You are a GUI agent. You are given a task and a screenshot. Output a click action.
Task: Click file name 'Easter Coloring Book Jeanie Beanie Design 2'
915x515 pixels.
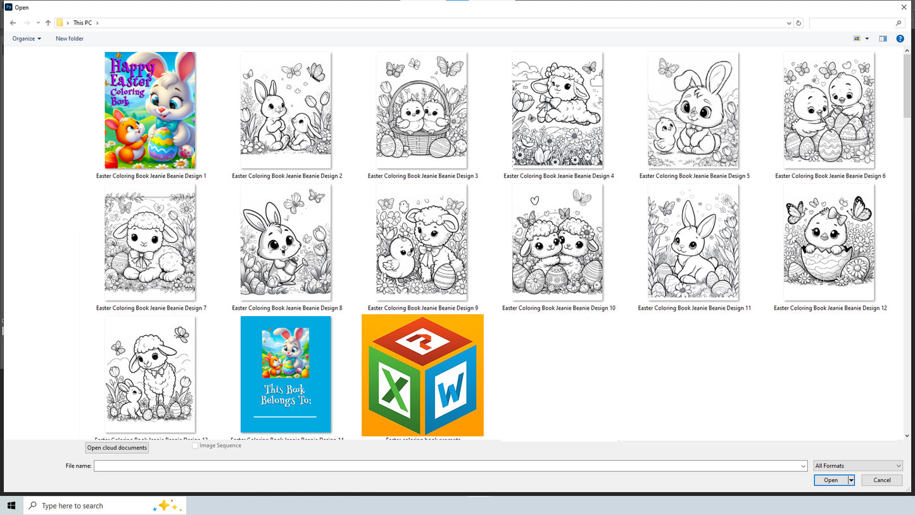[x=287, y=176]
